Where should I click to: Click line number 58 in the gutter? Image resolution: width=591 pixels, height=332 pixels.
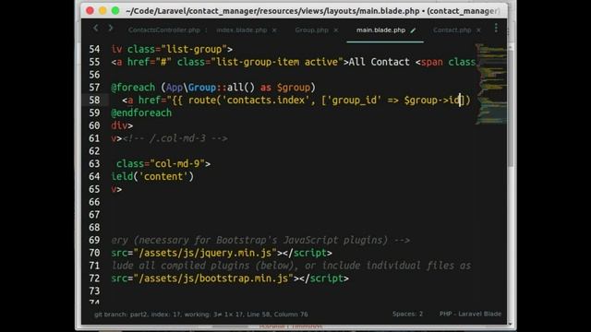(94, 101)
